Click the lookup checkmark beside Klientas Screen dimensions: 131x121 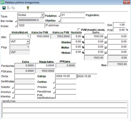click(x=13, y=97)
